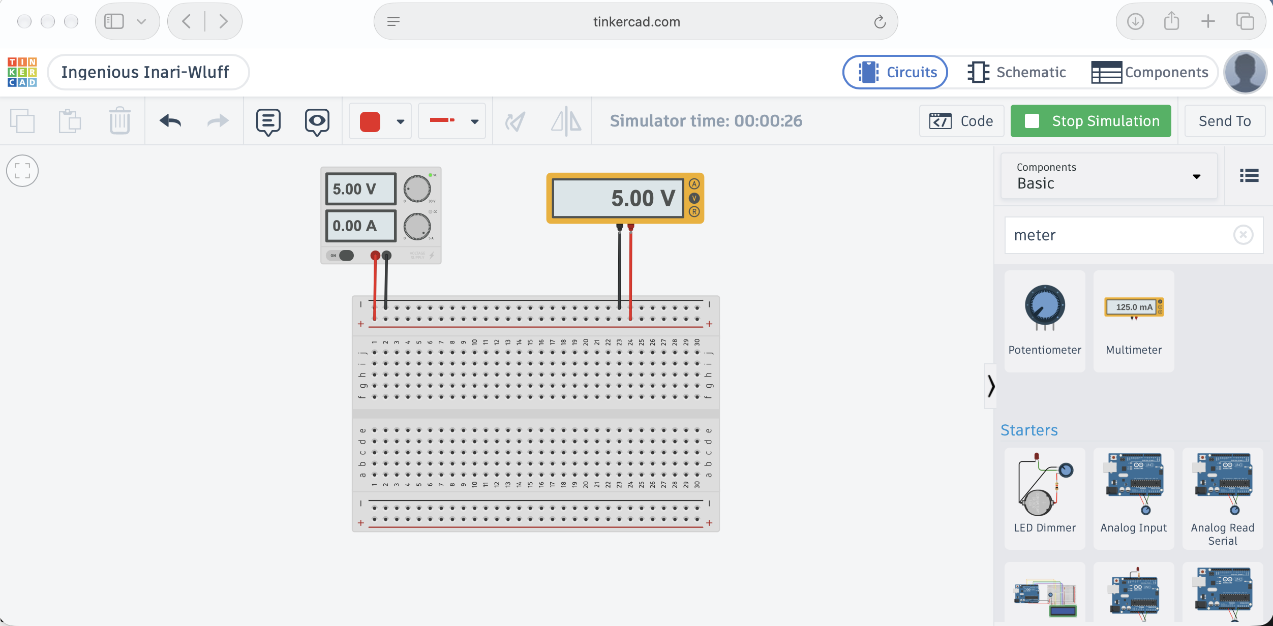
Task: Stop the running simulation
Action: point(1090,121)
